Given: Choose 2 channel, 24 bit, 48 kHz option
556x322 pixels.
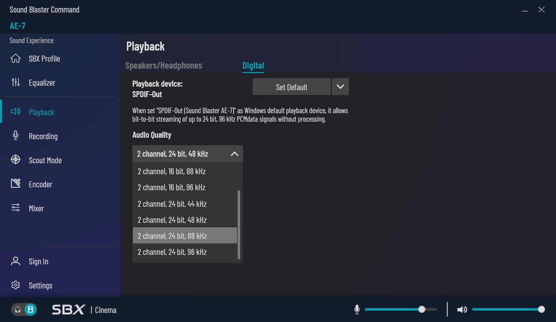Looking at the screenshot, I should [184, 220].
